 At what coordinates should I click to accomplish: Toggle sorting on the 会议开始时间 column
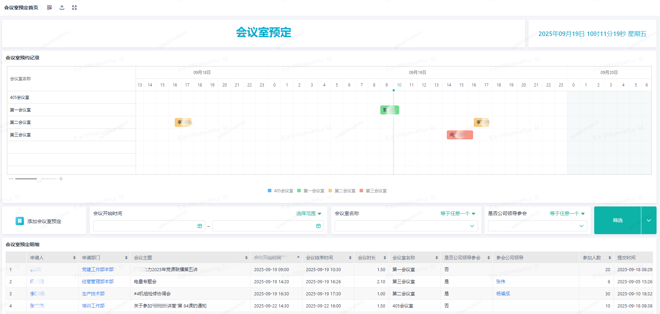coord(298,257)
